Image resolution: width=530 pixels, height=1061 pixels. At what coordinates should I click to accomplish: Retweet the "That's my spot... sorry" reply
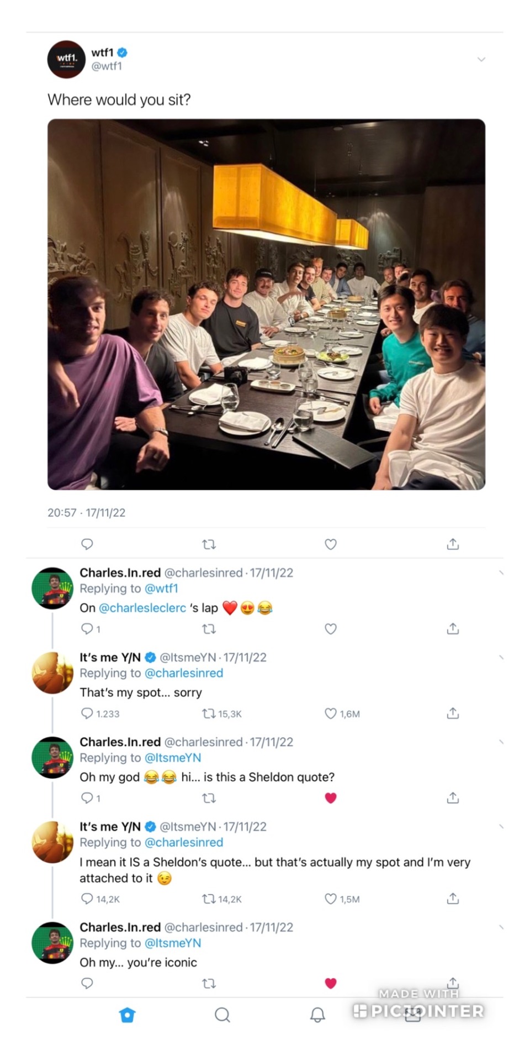(209, 713)
